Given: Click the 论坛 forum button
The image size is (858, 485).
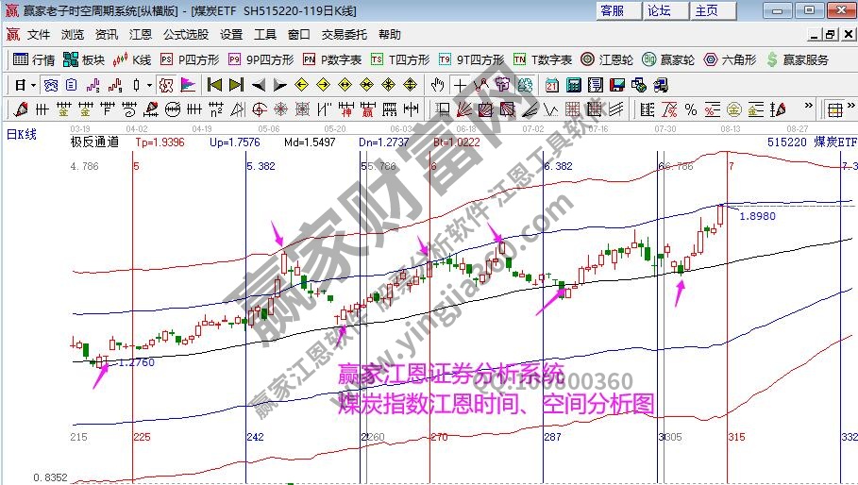Looking at the screenshot, I should [x=665, y=11].
